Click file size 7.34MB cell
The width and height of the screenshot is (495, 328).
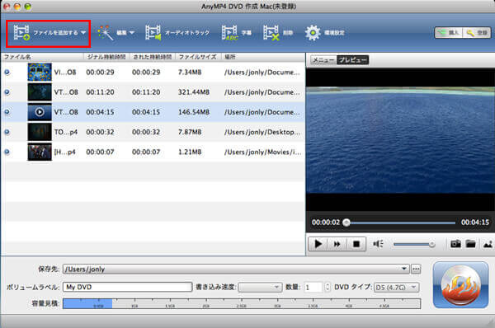coord(190,73)
